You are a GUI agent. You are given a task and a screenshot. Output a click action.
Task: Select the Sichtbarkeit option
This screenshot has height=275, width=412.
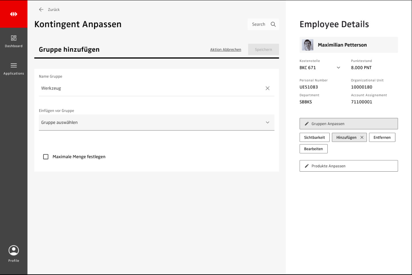[x=314, y=137]
